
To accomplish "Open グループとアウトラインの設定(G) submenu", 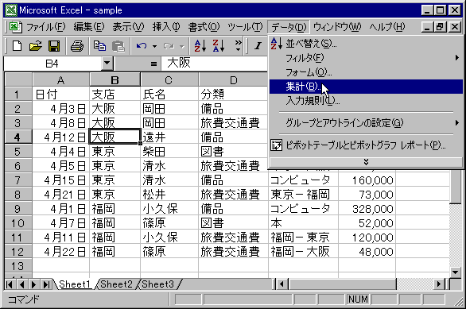I will 366,122.
